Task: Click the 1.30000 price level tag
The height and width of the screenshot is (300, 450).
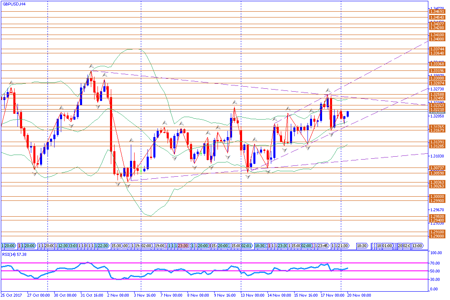Action: click(x=437, y=197)
